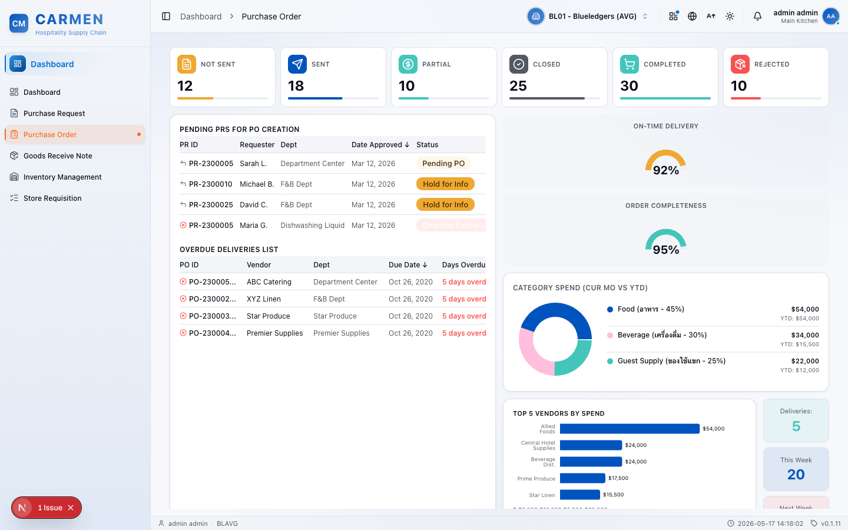Image resolution: width=848 pixels, height=530 pixels.
Task: Toggle the sidebar panel icon
Action: 166,16
